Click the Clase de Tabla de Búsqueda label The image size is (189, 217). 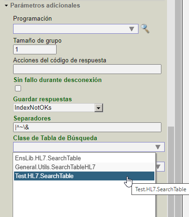pos(55,138)
